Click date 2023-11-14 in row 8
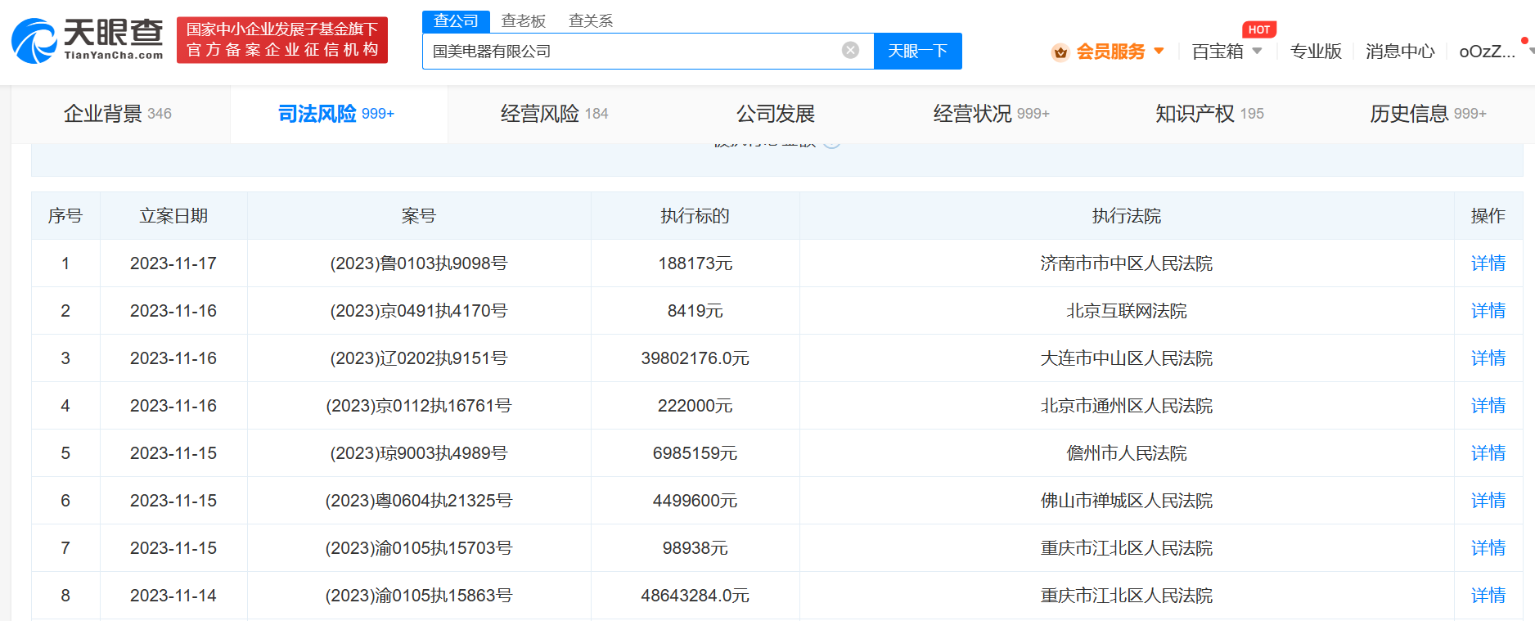Screen dimensions: 1535x621 point(173,596)
